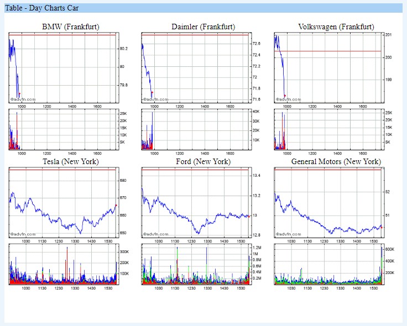Click the 'Ford (New York)' title text
Image resolution: width=407 pixels, height=326 pixels.
click(x=203, y=161)
